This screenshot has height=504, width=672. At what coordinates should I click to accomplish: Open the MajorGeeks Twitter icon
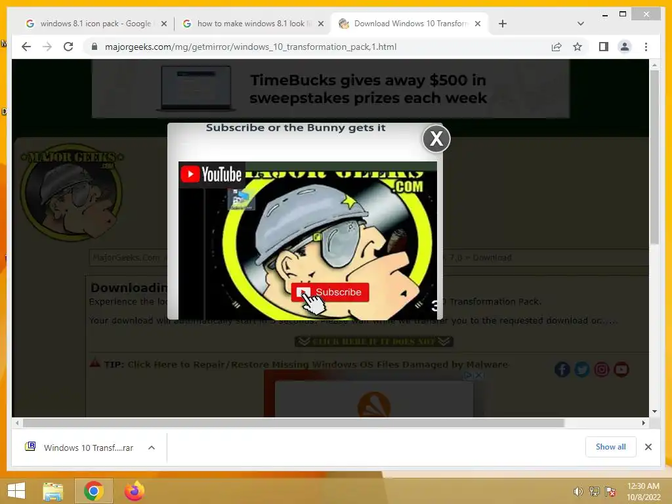point(581,369)
